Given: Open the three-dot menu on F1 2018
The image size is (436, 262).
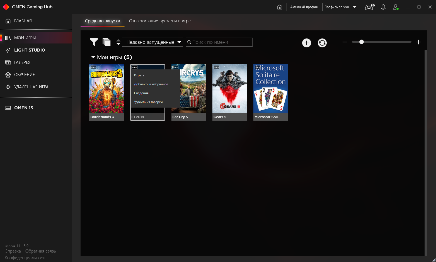Looking at the screenshot, I should (134, 67).
